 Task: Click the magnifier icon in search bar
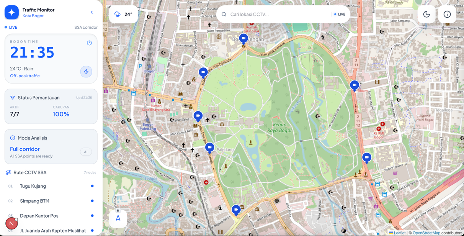coord(224,14)
